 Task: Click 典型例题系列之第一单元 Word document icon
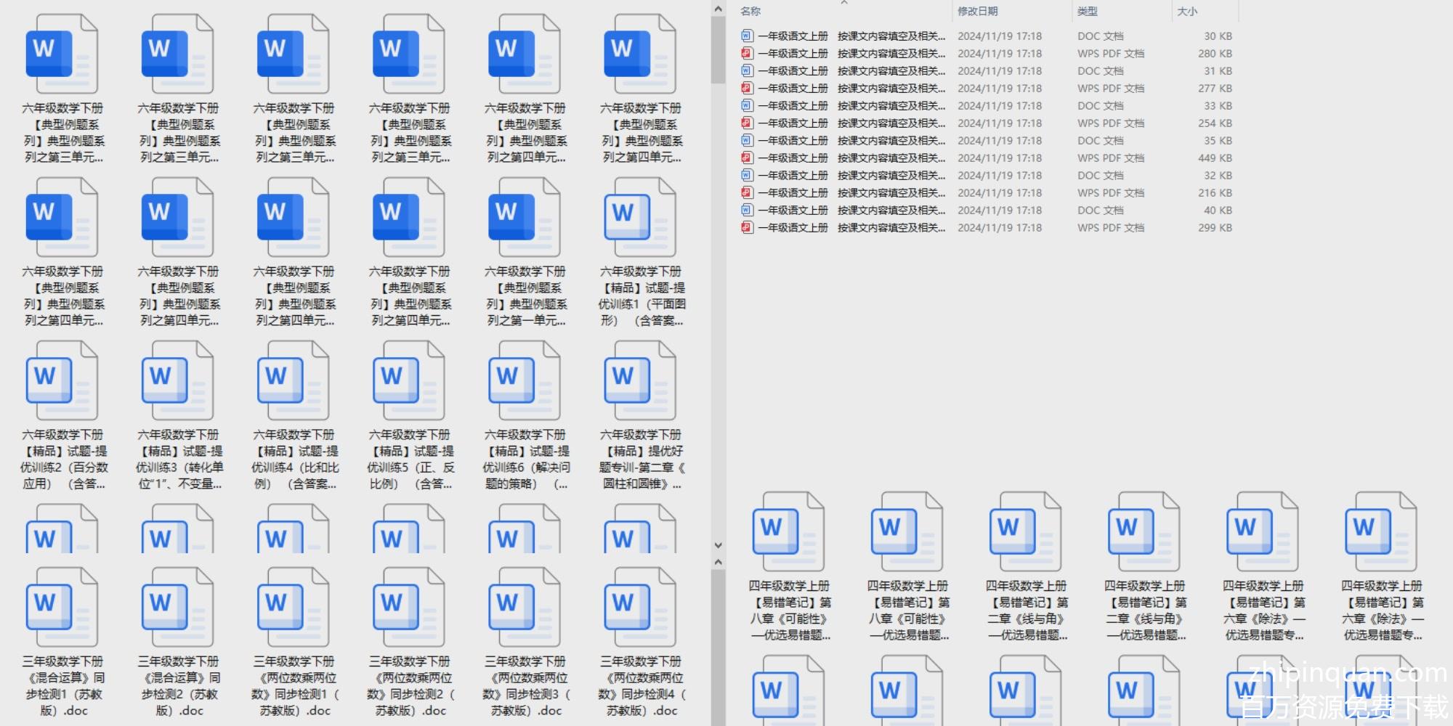click(x=524, y=218)
